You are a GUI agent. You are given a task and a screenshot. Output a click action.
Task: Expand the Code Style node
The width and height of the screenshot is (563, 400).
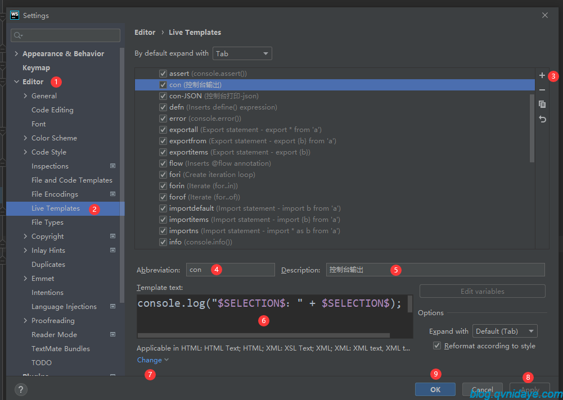[25, 152]
